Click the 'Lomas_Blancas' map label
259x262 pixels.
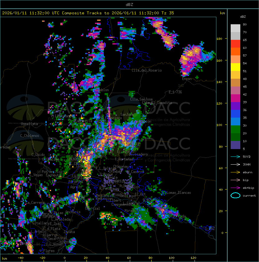pyautogui.click(x=179, y=193)
